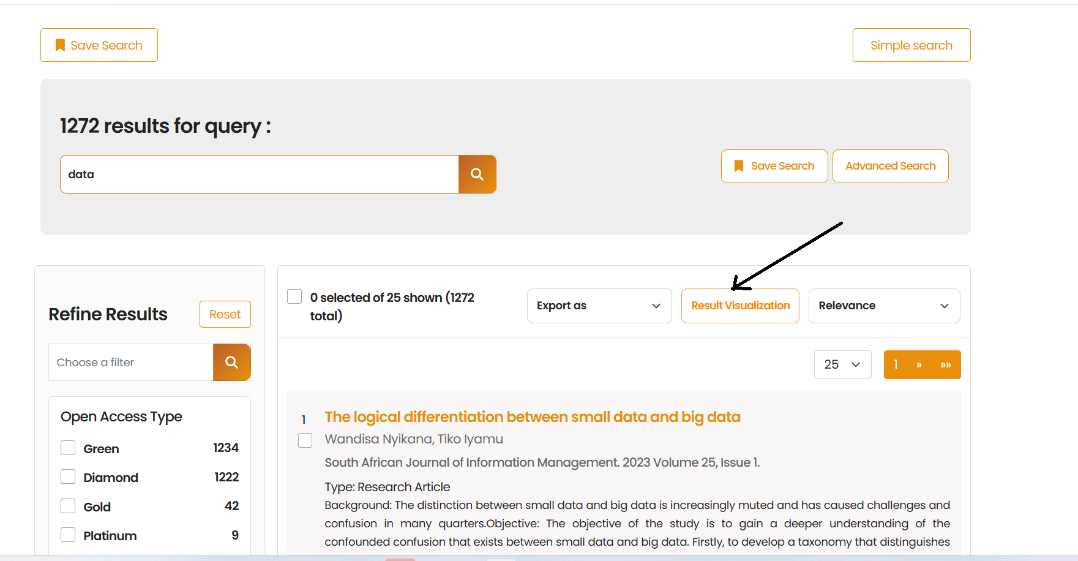
Task: Open the Relevance sort dropdown
Action: [884, 306]
